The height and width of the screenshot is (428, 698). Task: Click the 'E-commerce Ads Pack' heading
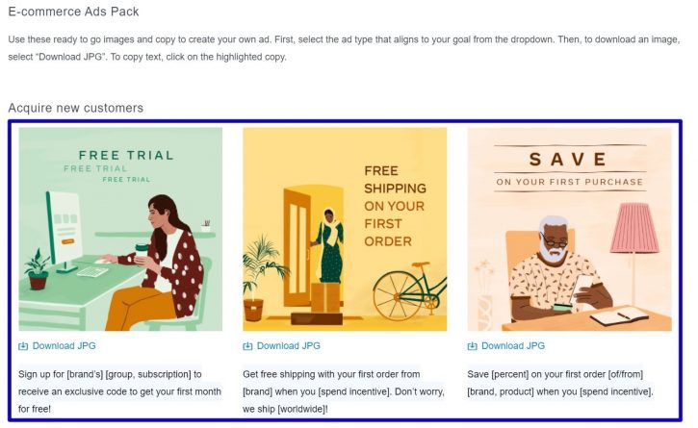(x=73, y=12)
